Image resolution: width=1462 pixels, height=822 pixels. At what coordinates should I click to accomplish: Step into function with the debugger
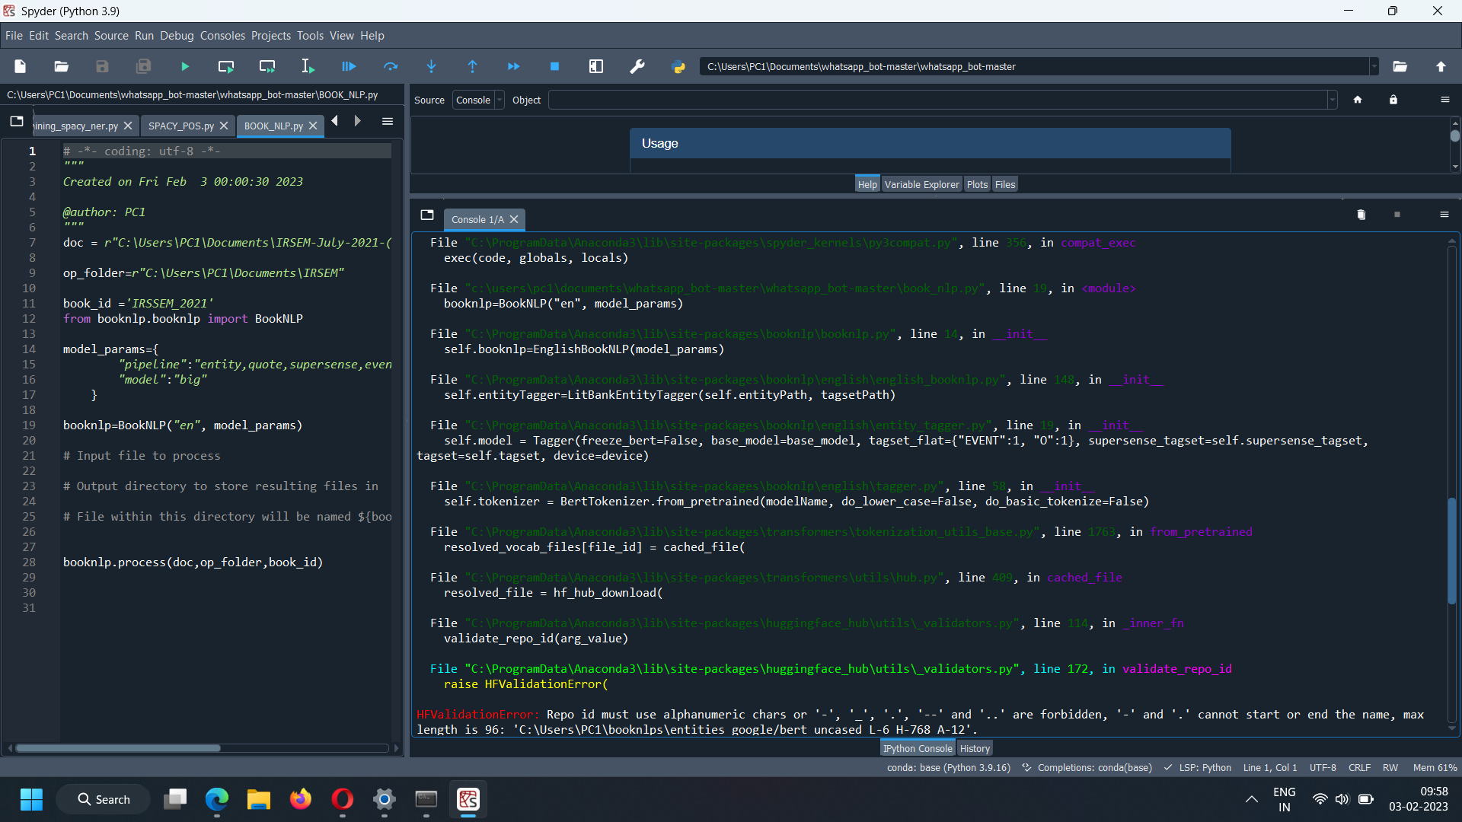tap(432, 66)
